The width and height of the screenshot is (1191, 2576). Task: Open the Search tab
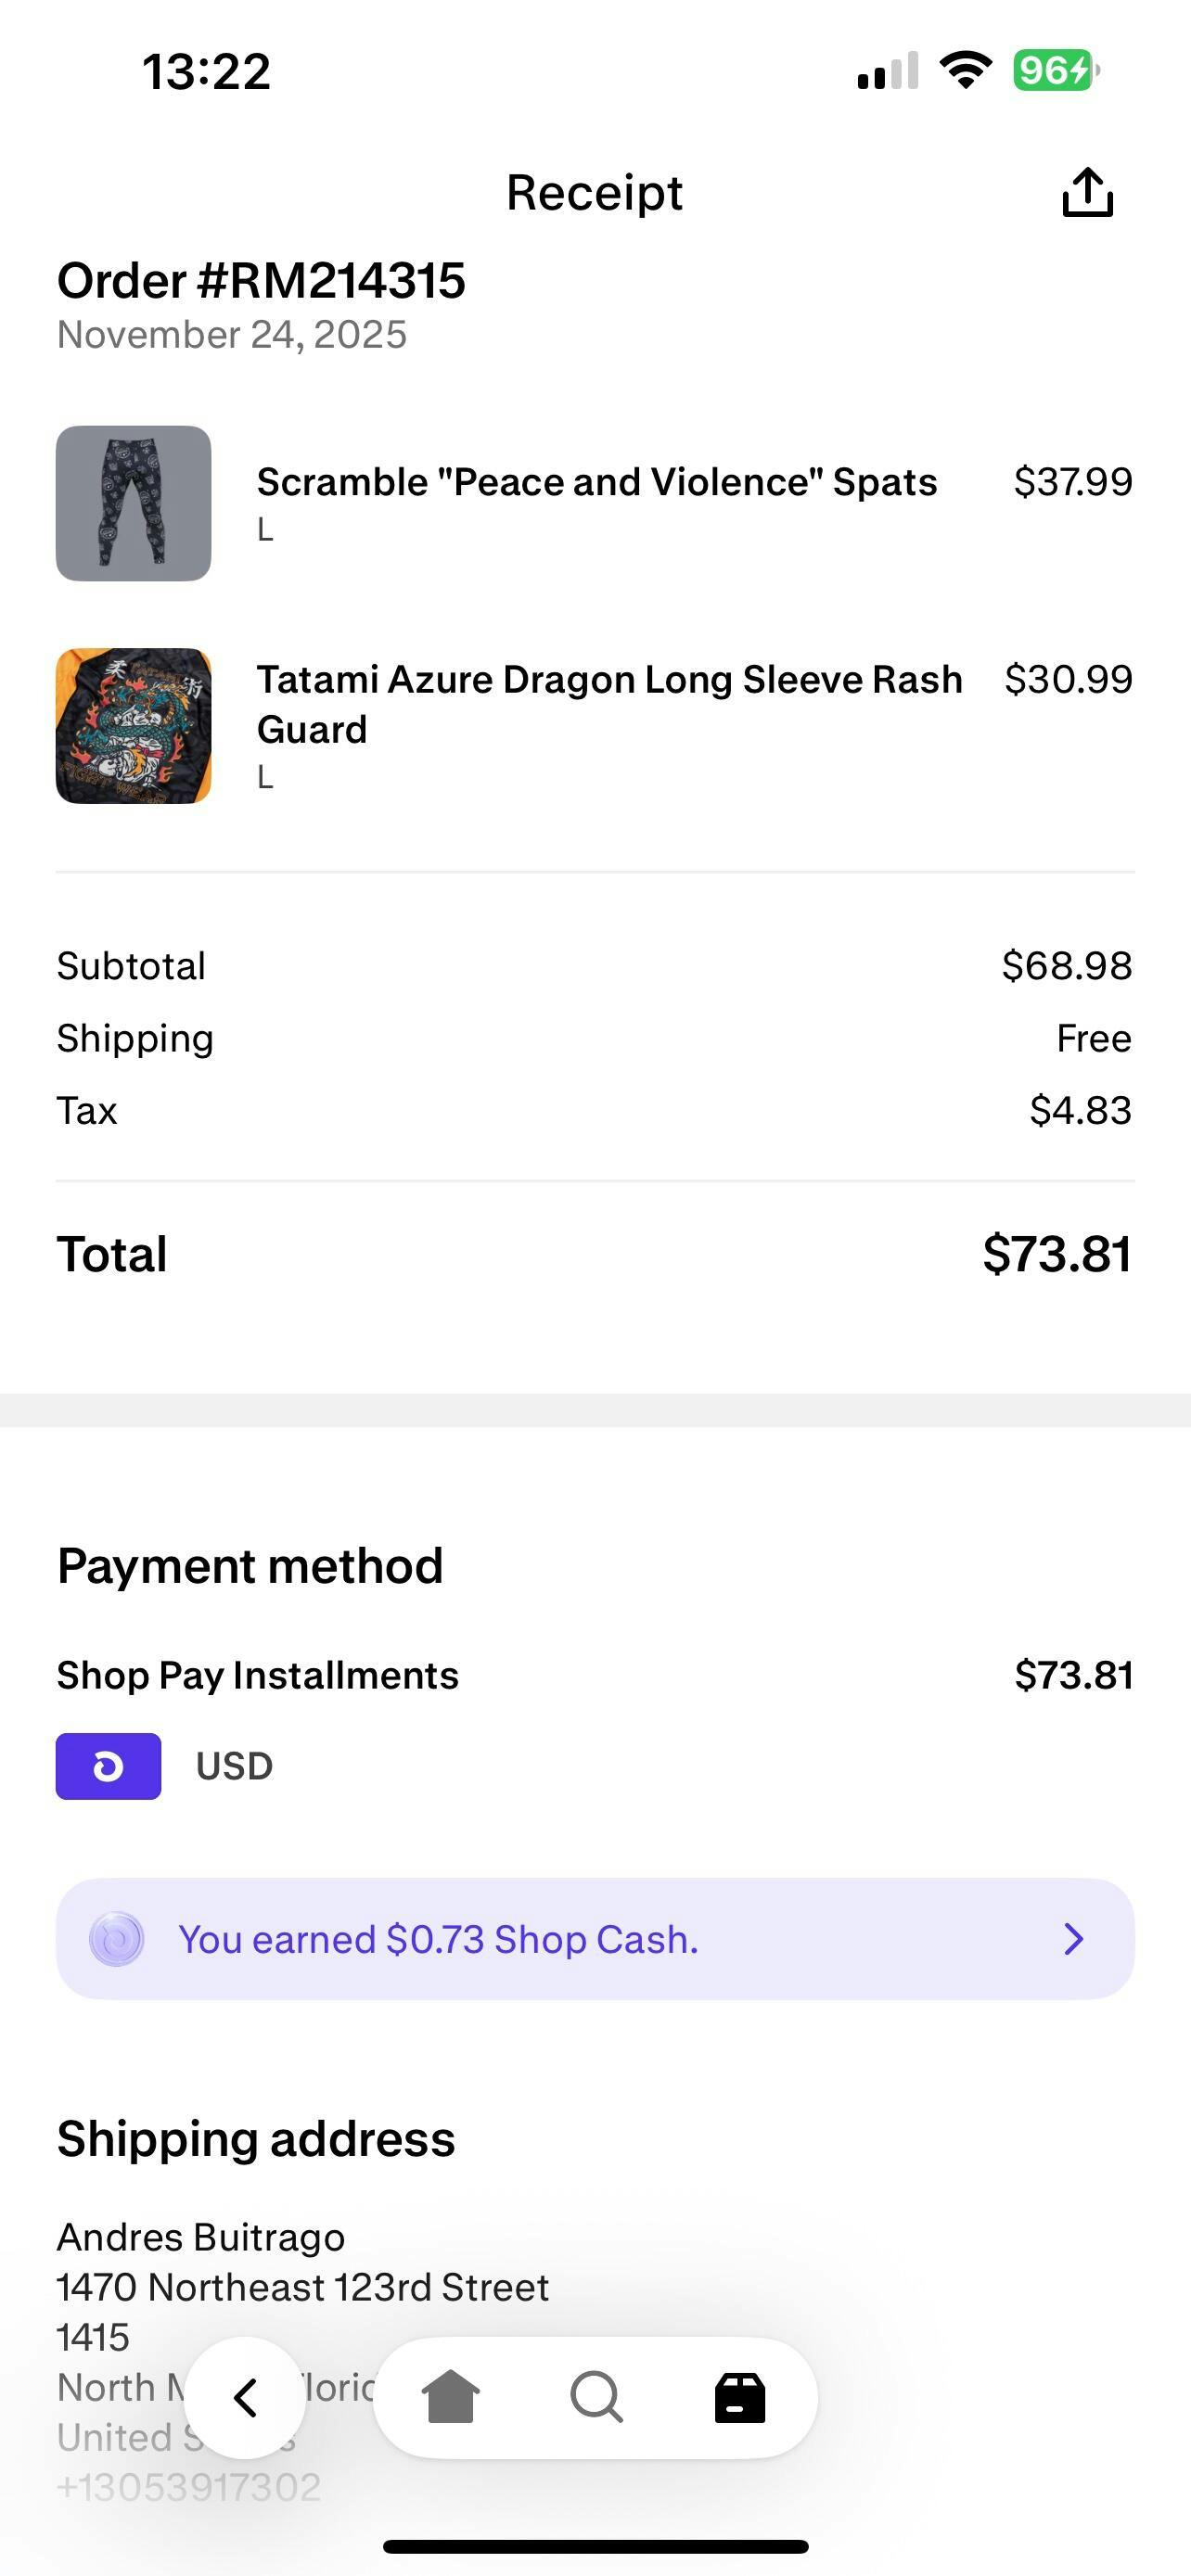(596, 2397)
